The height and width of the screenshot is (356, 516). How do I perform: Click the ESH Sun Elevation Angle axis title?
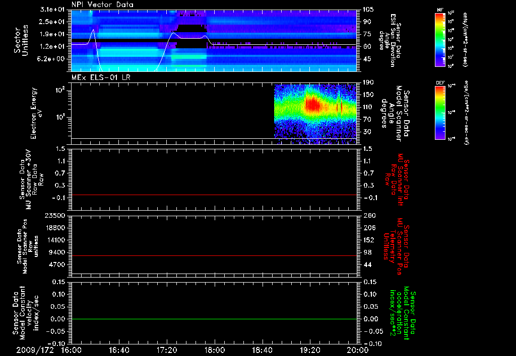(390, 40)
